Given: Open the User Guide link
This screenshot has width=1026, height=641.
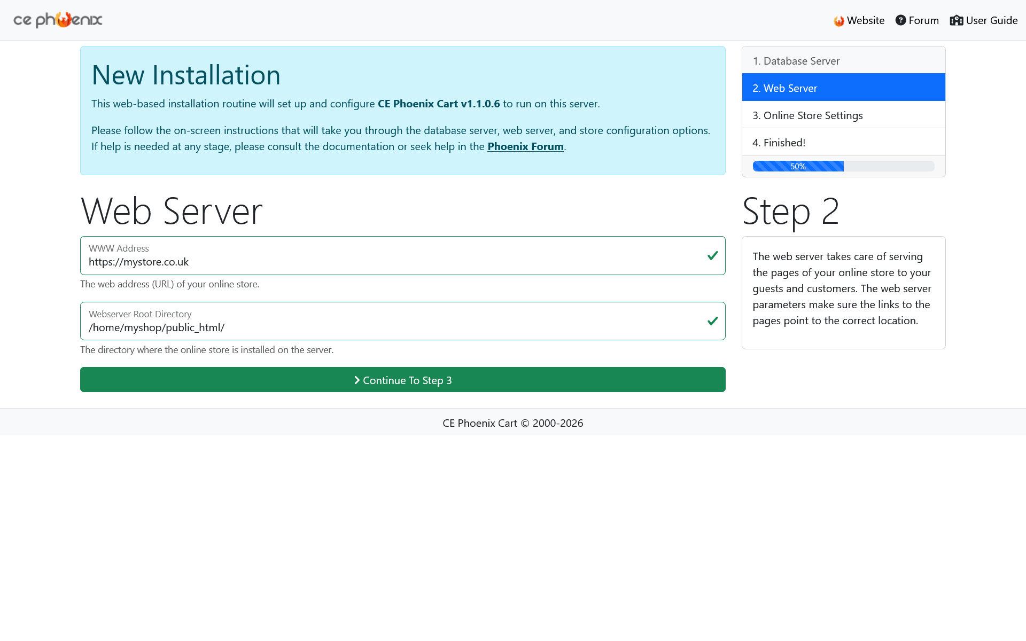Looking at the screenshot, I should pos(984,20).
